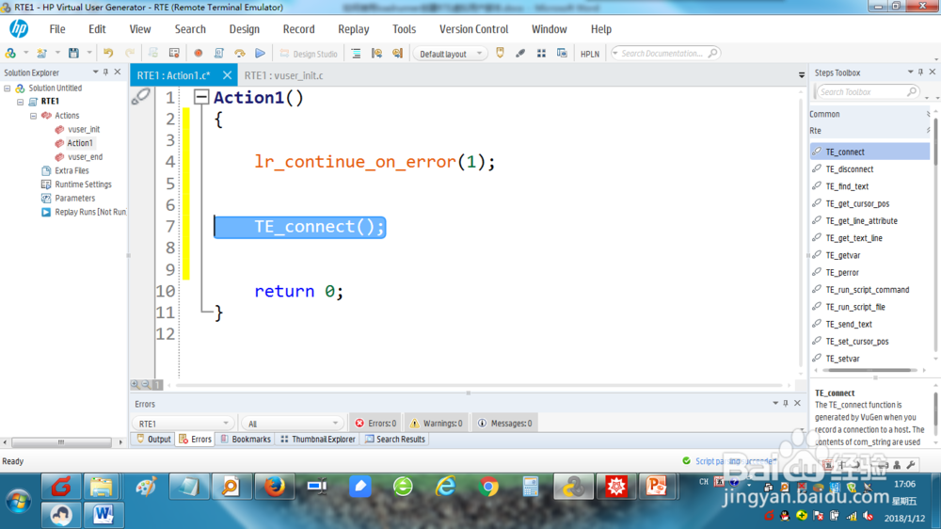Pin the Steps Toolbox panel

920,72
